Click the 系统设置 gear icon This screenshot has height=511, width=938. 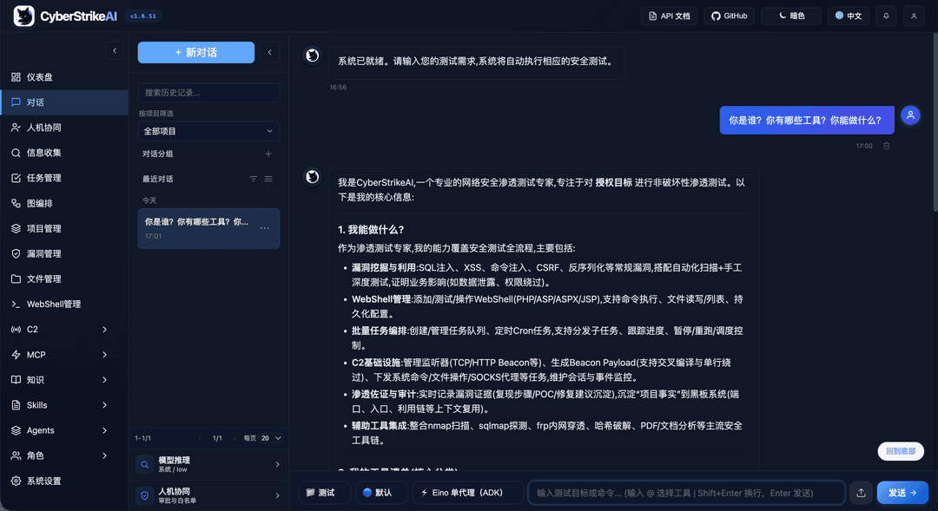pos(17,481)
